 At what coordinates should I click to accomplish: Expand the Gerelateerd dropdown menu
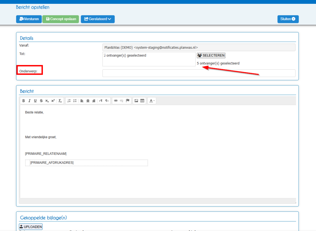point(98,19)
